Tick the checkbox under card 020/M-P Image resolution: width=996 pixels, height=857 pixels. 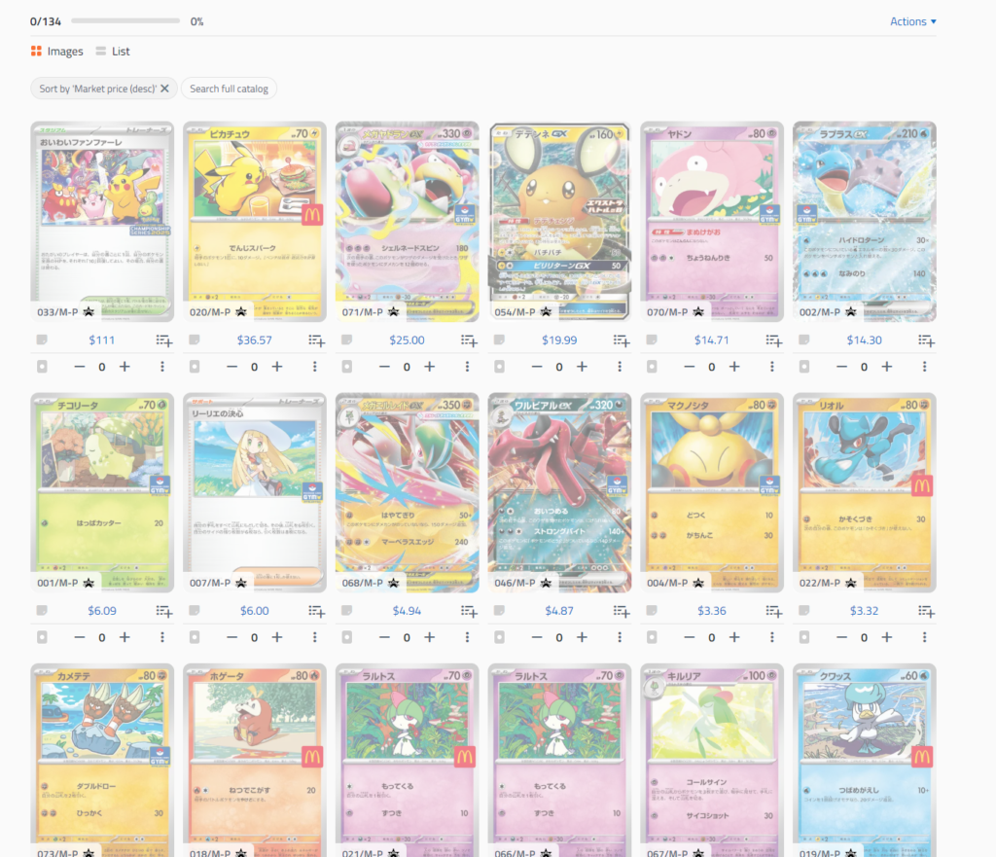pos(195,367)
